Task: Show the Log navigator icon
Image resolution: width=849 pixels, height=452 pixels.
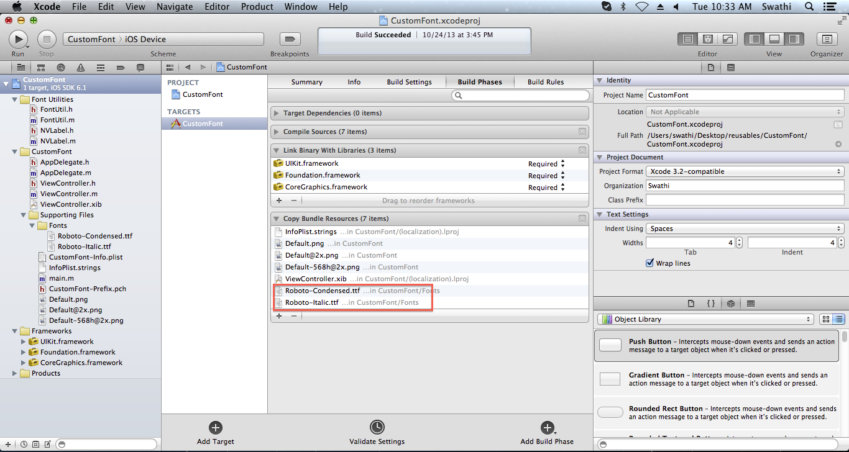Action: (x=140, y=67)
